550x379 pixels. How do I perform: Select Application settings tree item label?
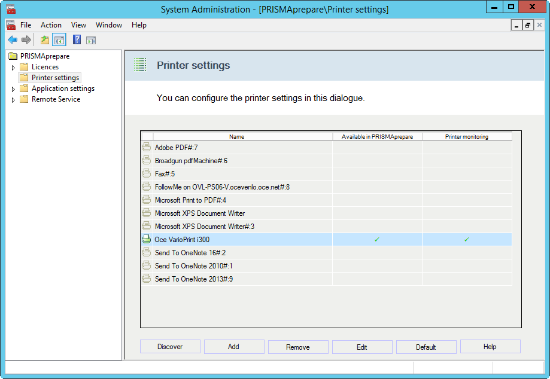(63, 88)
